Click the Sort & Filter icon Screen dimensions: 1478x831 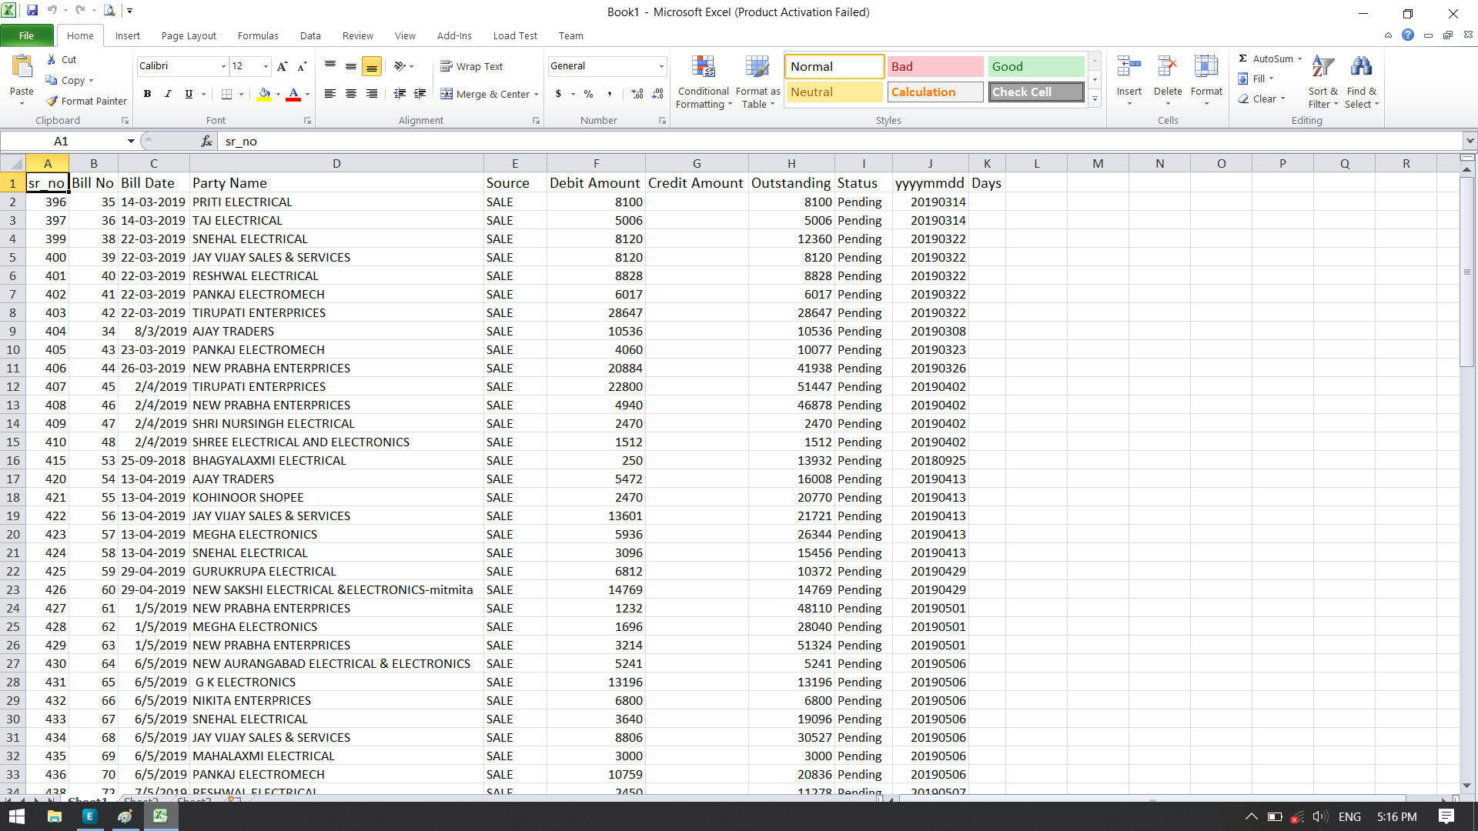click(1323, 68)
